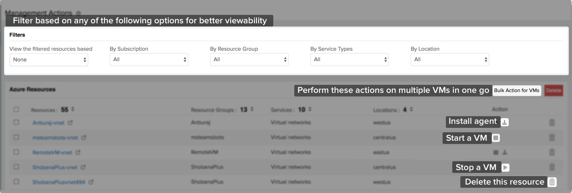Open Anburaj-vnet external link icon
Viewport: 572px width, 193px height.
coord(70,123)
